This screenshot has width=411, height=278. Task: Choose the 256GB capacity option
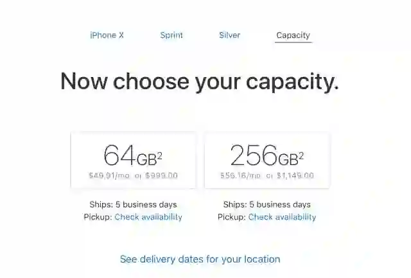(x=267, y=160)
